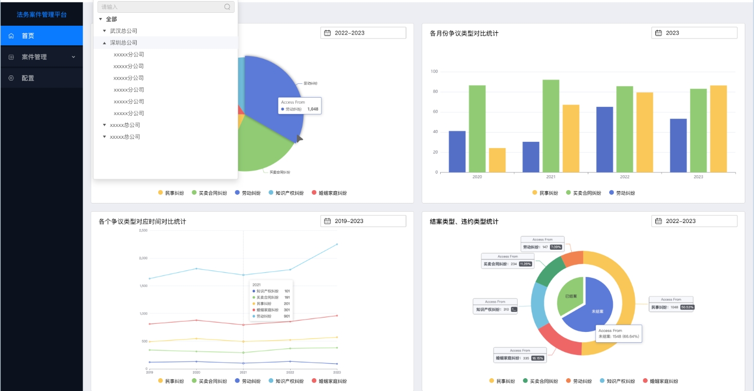Click the 知识产权纠纷: 310 donut label box

coord(495,306)
